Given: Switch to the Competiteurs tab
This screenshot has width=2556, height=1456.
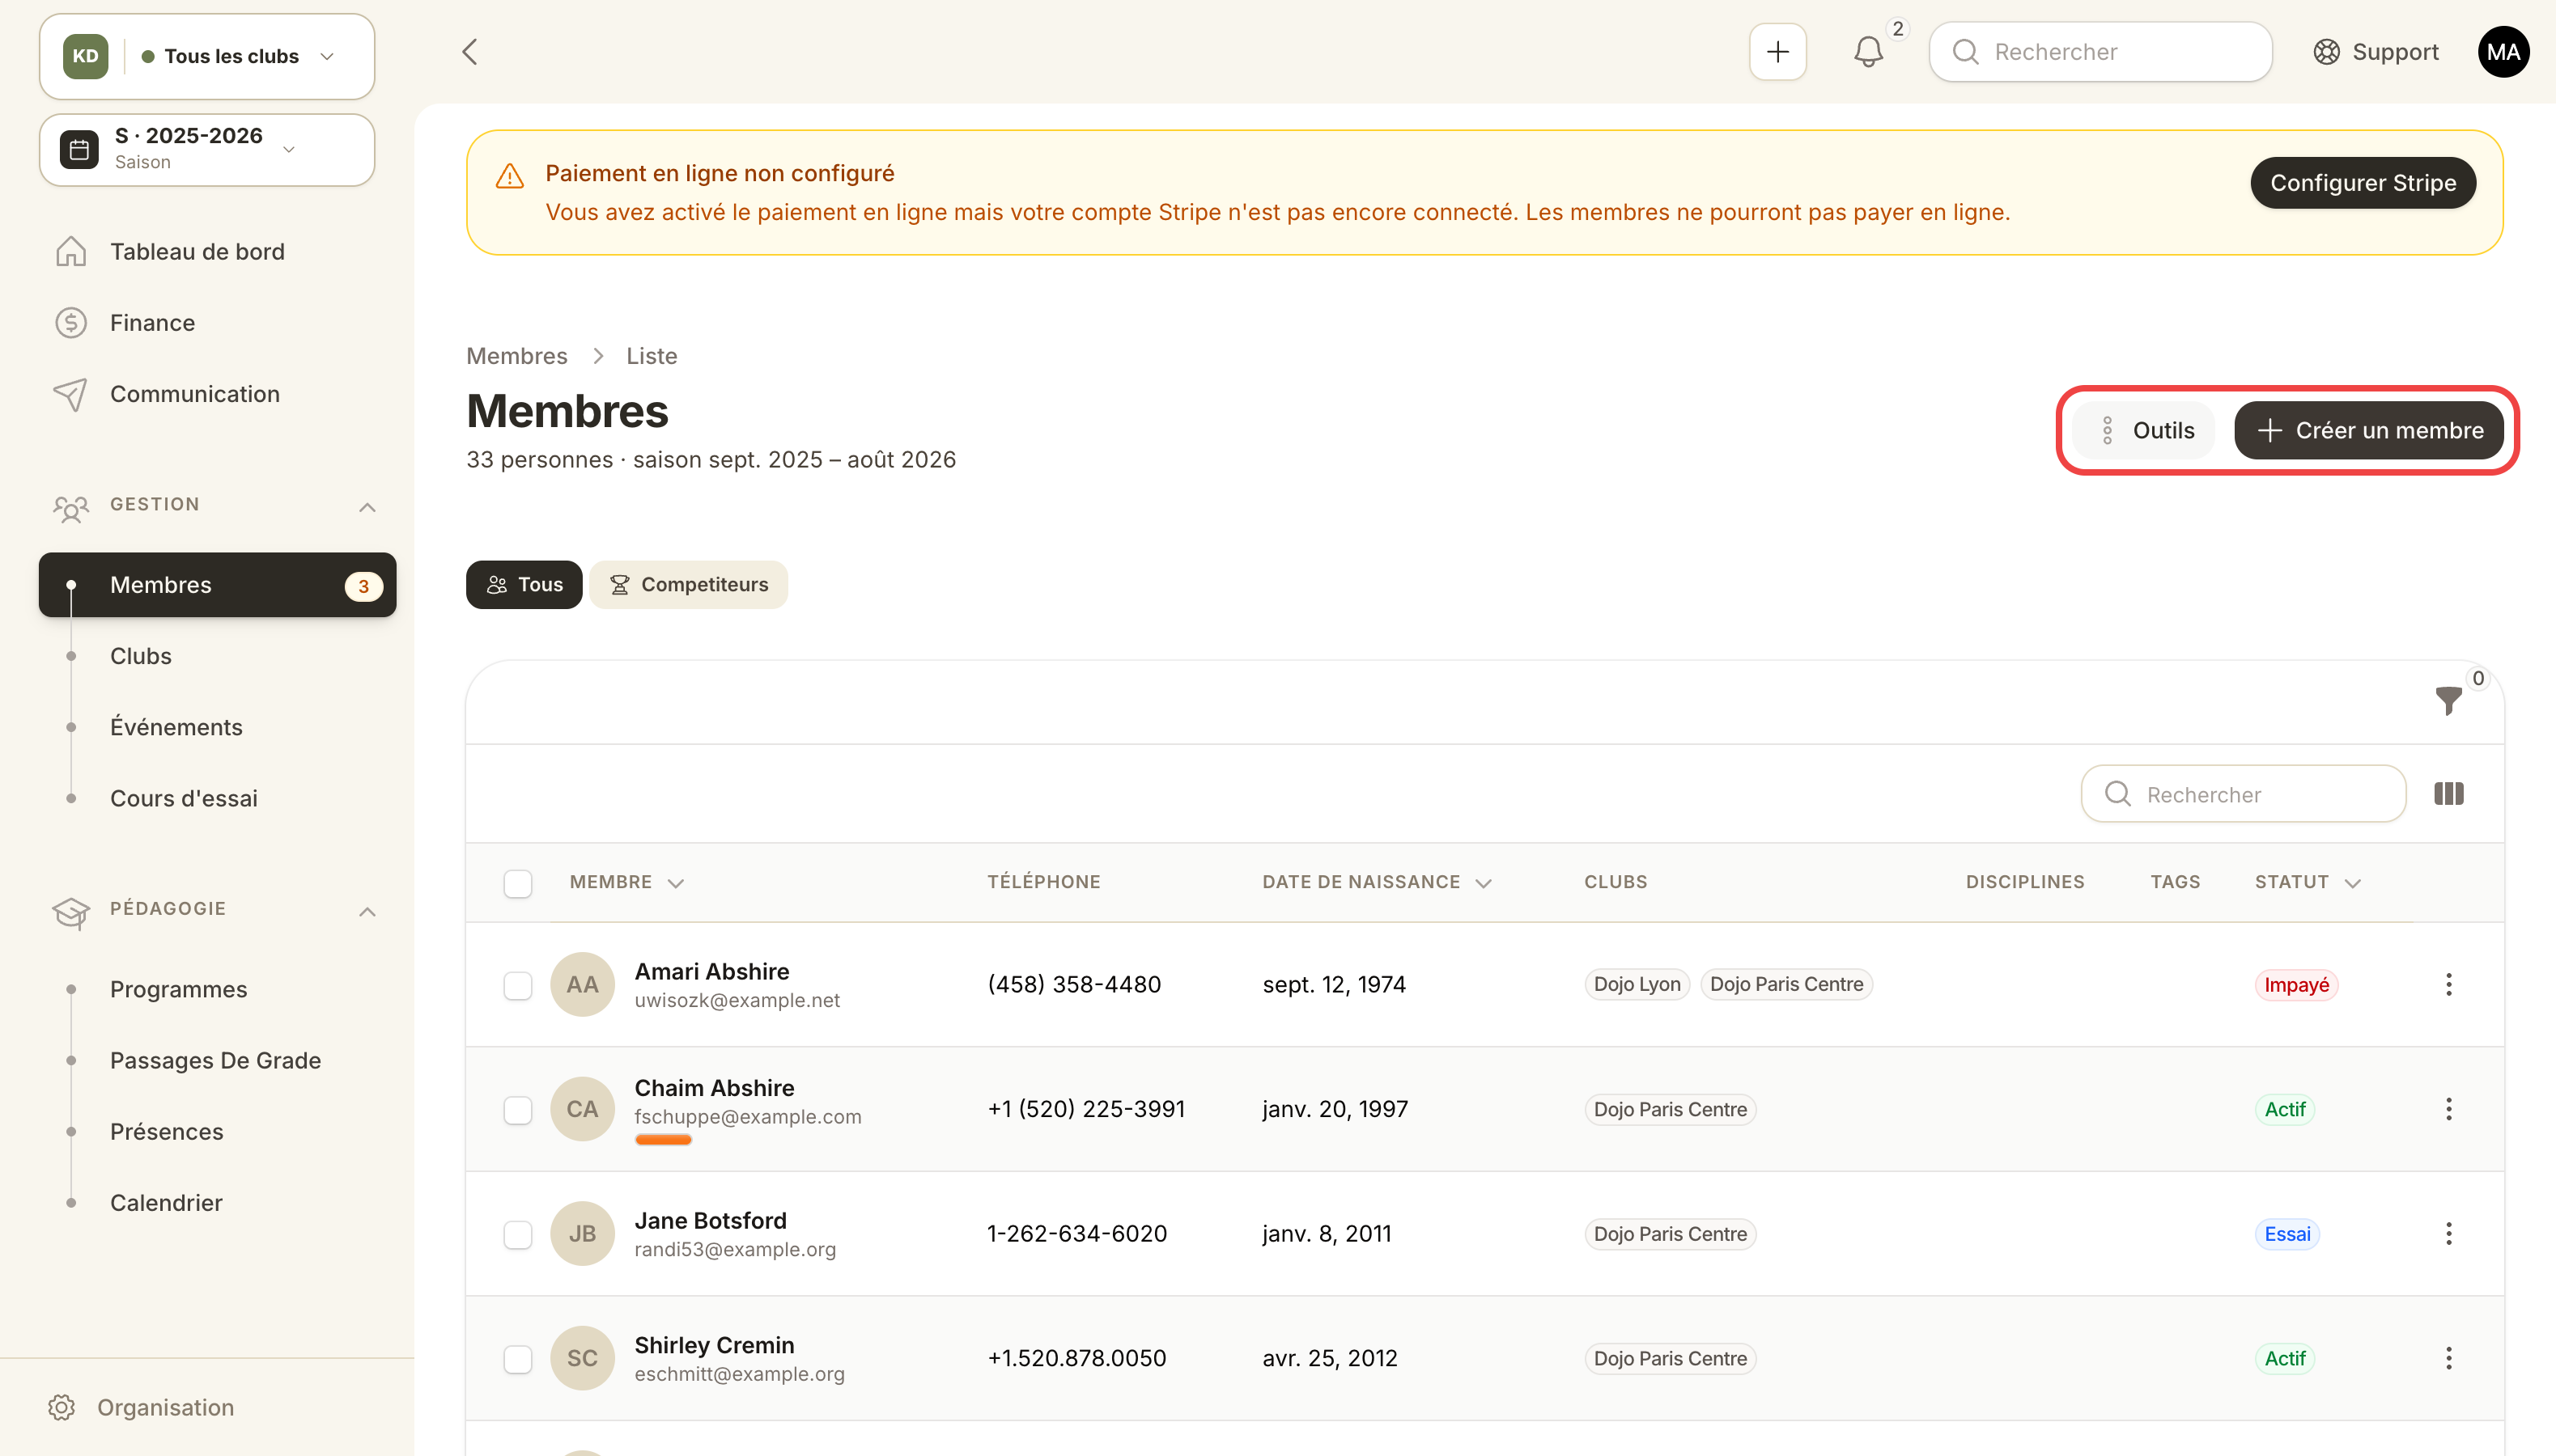Looking at the screenshot, I should coord(688,585).
